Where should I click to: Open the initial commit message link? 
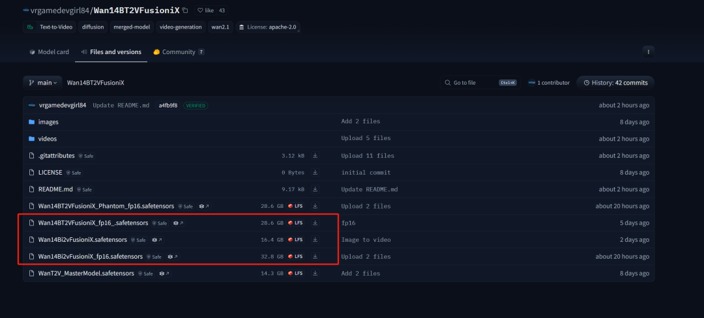pyautogui.click(x=366, y=172)
